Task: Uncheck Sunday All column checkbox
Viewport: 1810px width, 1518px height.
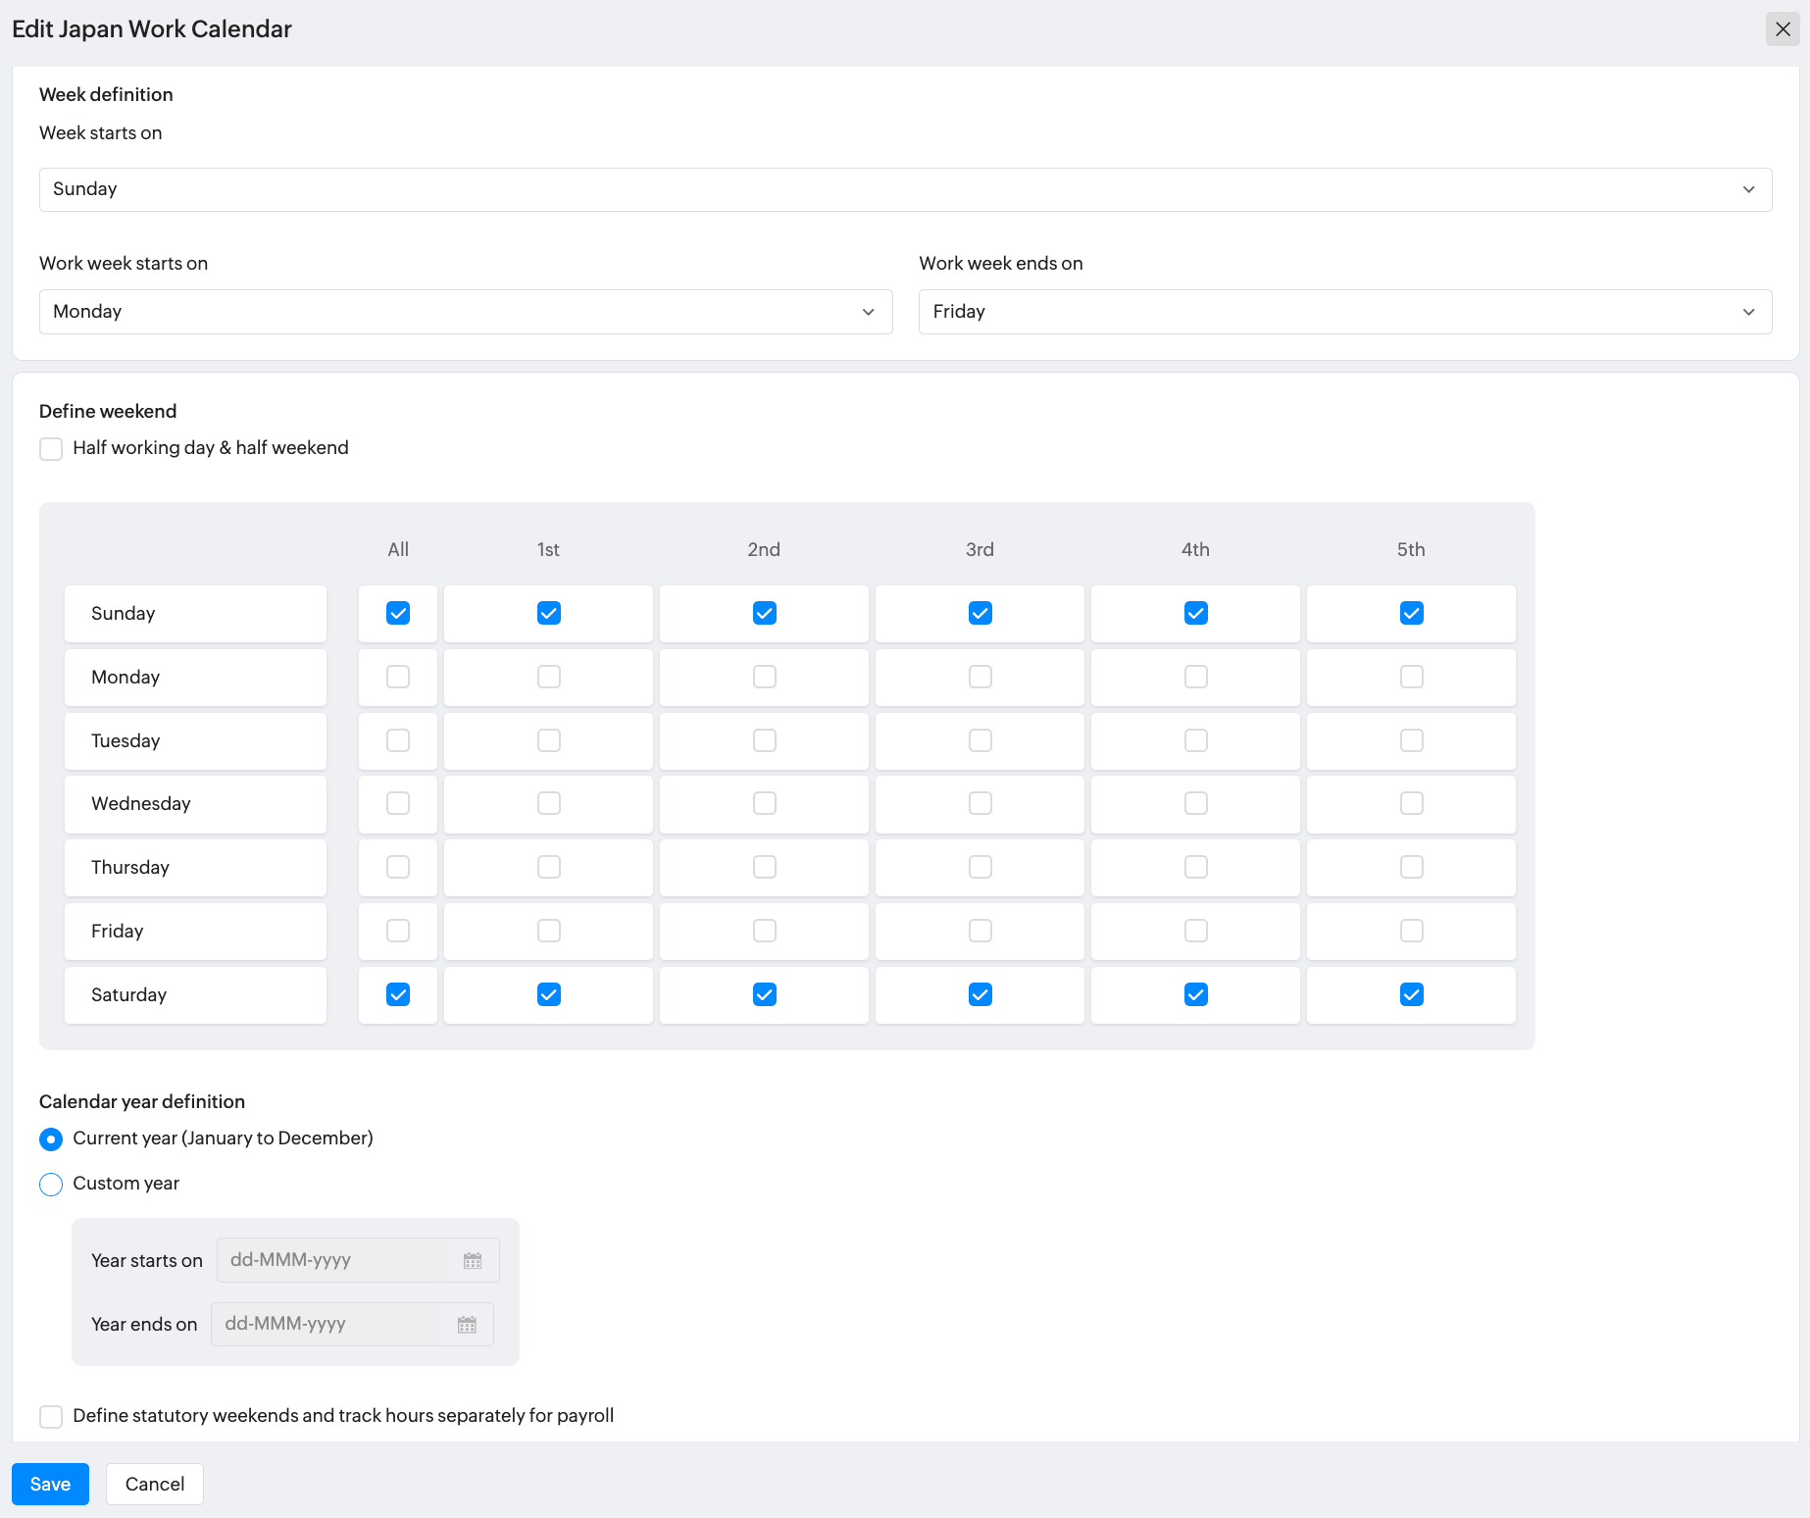Action: [398, 614]
